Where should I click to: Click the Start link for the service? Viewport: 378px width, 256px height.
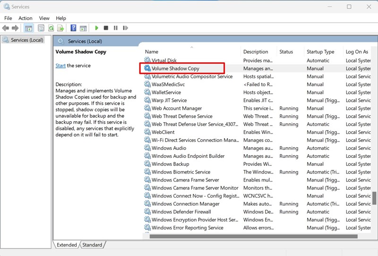click(x=60, y=66)
